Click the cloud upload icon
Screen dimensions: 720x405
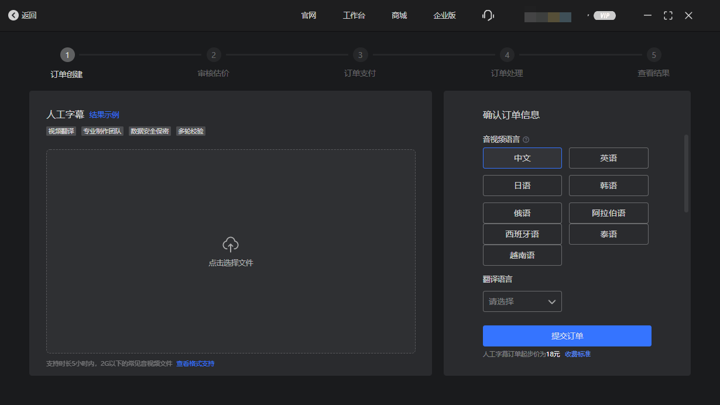coord(231,245)
